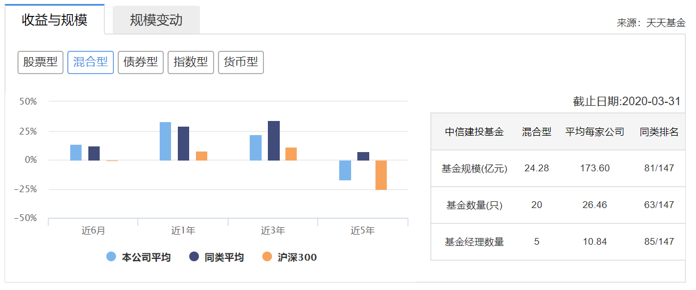This screenshot has height=290, width=696.
Task: Click the 近3年 同类平均 dark blue bar
Action: point(274,141)
